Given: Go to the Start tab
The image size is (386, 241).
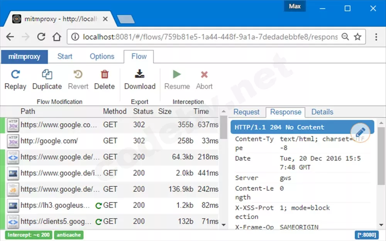Looking at the screenshot, I should (x=64, y=57).
